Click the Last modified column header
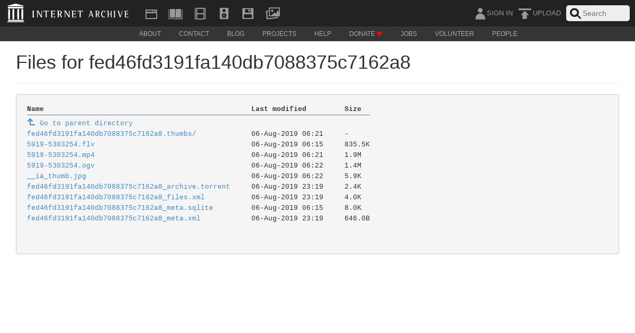 coord(279,109)
